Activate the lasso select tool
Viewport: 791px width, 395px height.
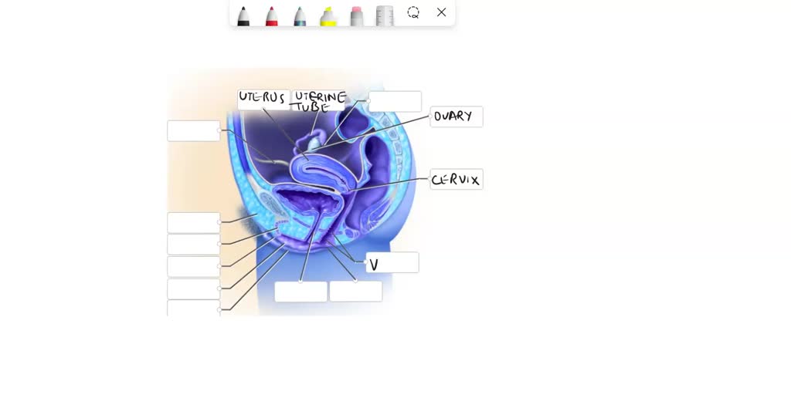point(413,12)
